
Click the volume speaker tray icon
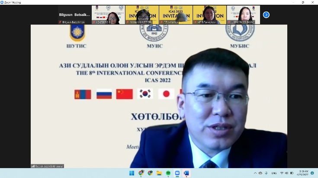[x=286, y=173]
